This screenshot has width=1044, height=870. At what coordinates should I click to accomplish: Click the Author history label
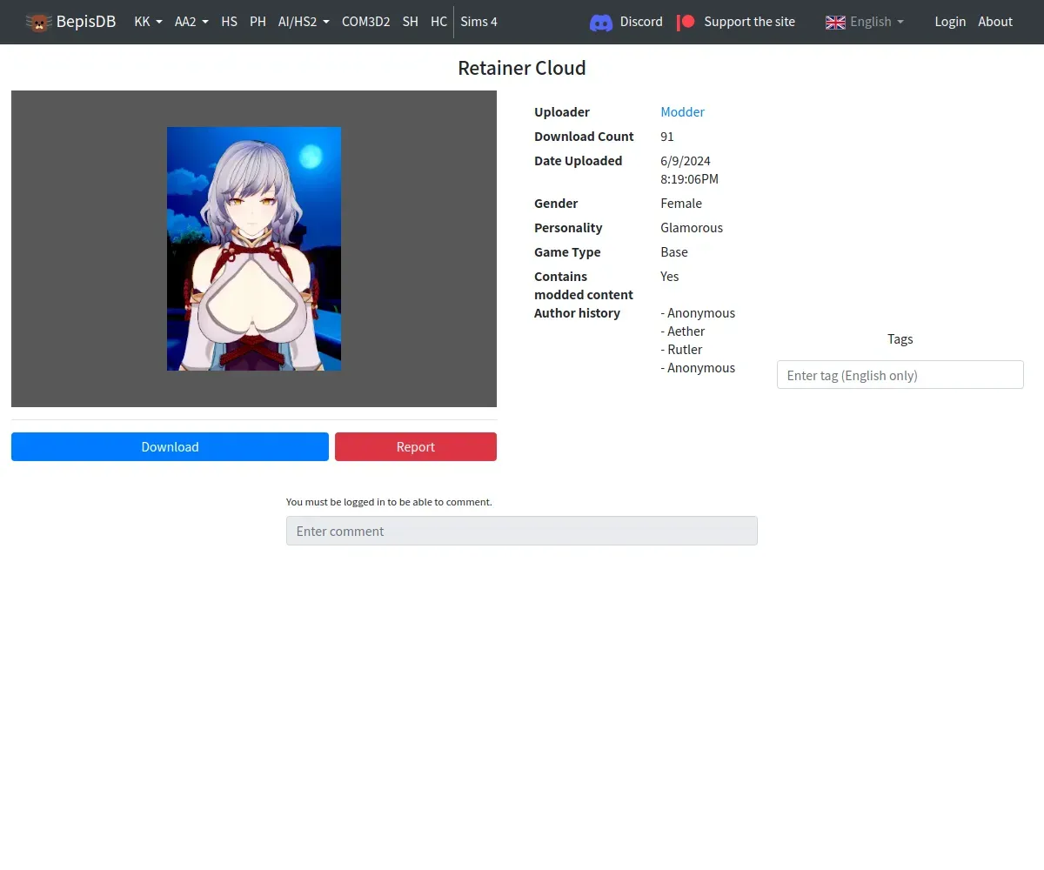tap(577, 313)
